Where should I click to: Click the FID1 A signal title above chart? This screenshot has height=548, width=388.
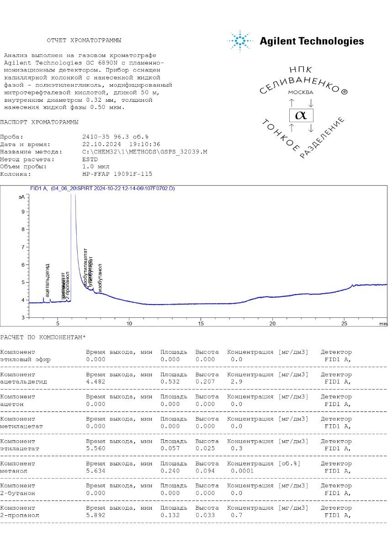(x=102, y=188)
